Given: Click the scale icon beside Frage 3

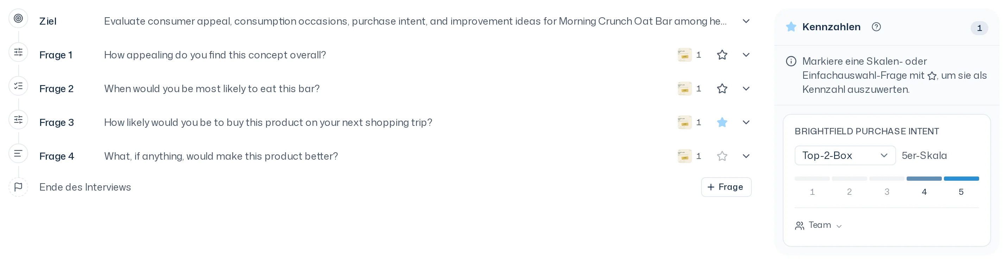Looking at the screenshot, I should [18, 120].
